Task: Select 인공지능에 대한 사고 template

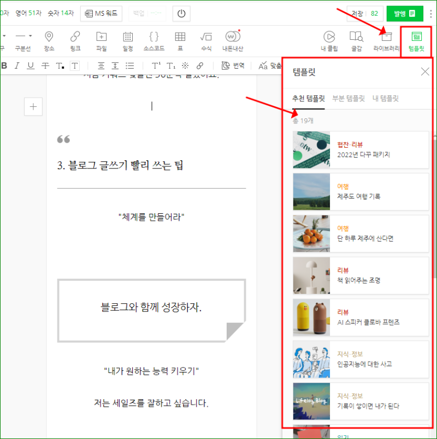Action: click(x=361, y=359)
